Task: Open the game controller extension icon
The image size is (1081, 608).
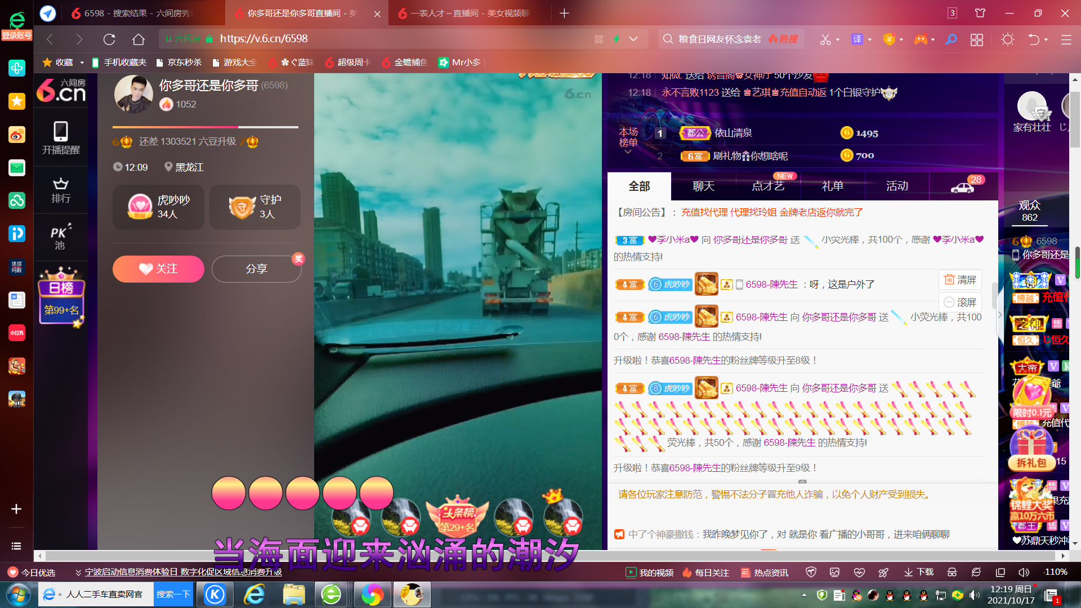Action: (921, 39)
